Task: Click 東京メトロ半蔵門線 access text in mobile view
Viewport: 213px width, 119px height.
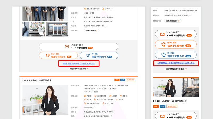Action: (181, 10)
